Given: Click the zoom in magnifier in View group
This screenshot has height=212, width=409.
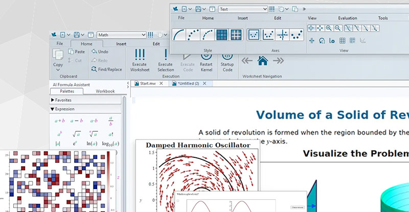Looking at the screenshot, I should (x=329, y=28).
